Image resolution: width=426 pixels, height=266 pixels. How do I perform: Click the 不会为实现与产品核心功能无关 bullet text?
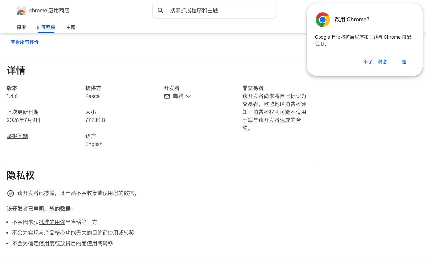tap(73, 233)
